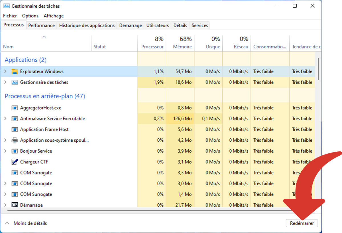Click the Gestionnaire des tâches row icon

pyautogui.click(x=15, y=82)
